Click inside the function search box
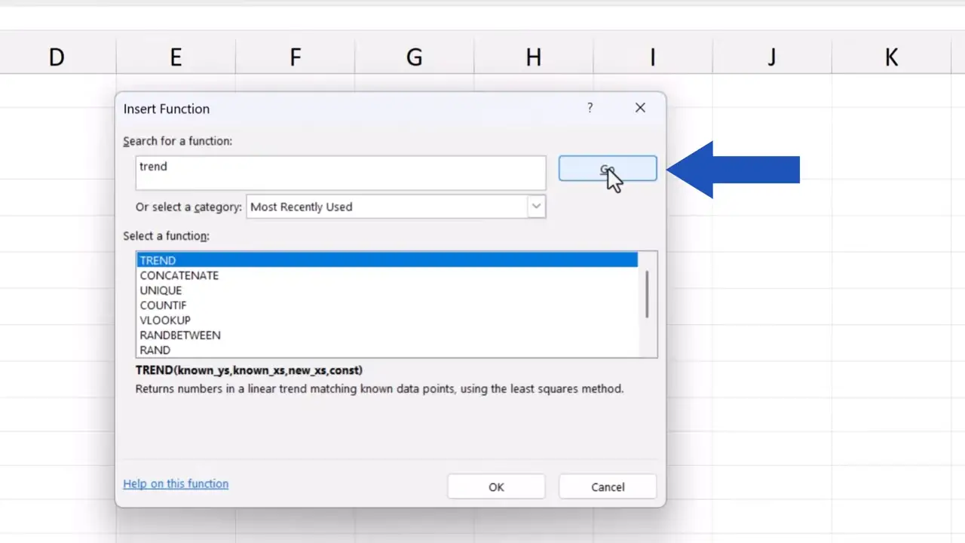This screenshot has height=543, width=965. [340, 173]
